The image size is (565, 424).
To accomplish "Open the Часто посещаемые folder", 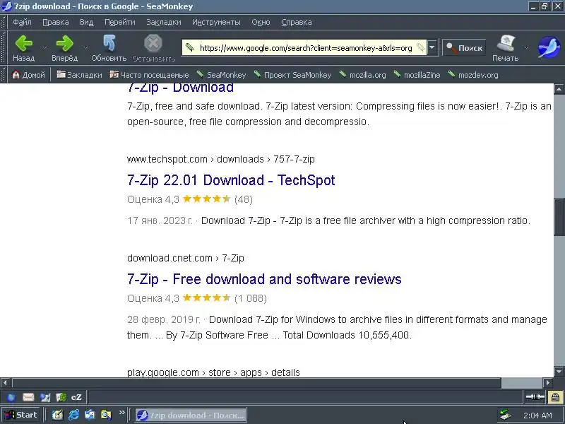I will tap(149, 75).
